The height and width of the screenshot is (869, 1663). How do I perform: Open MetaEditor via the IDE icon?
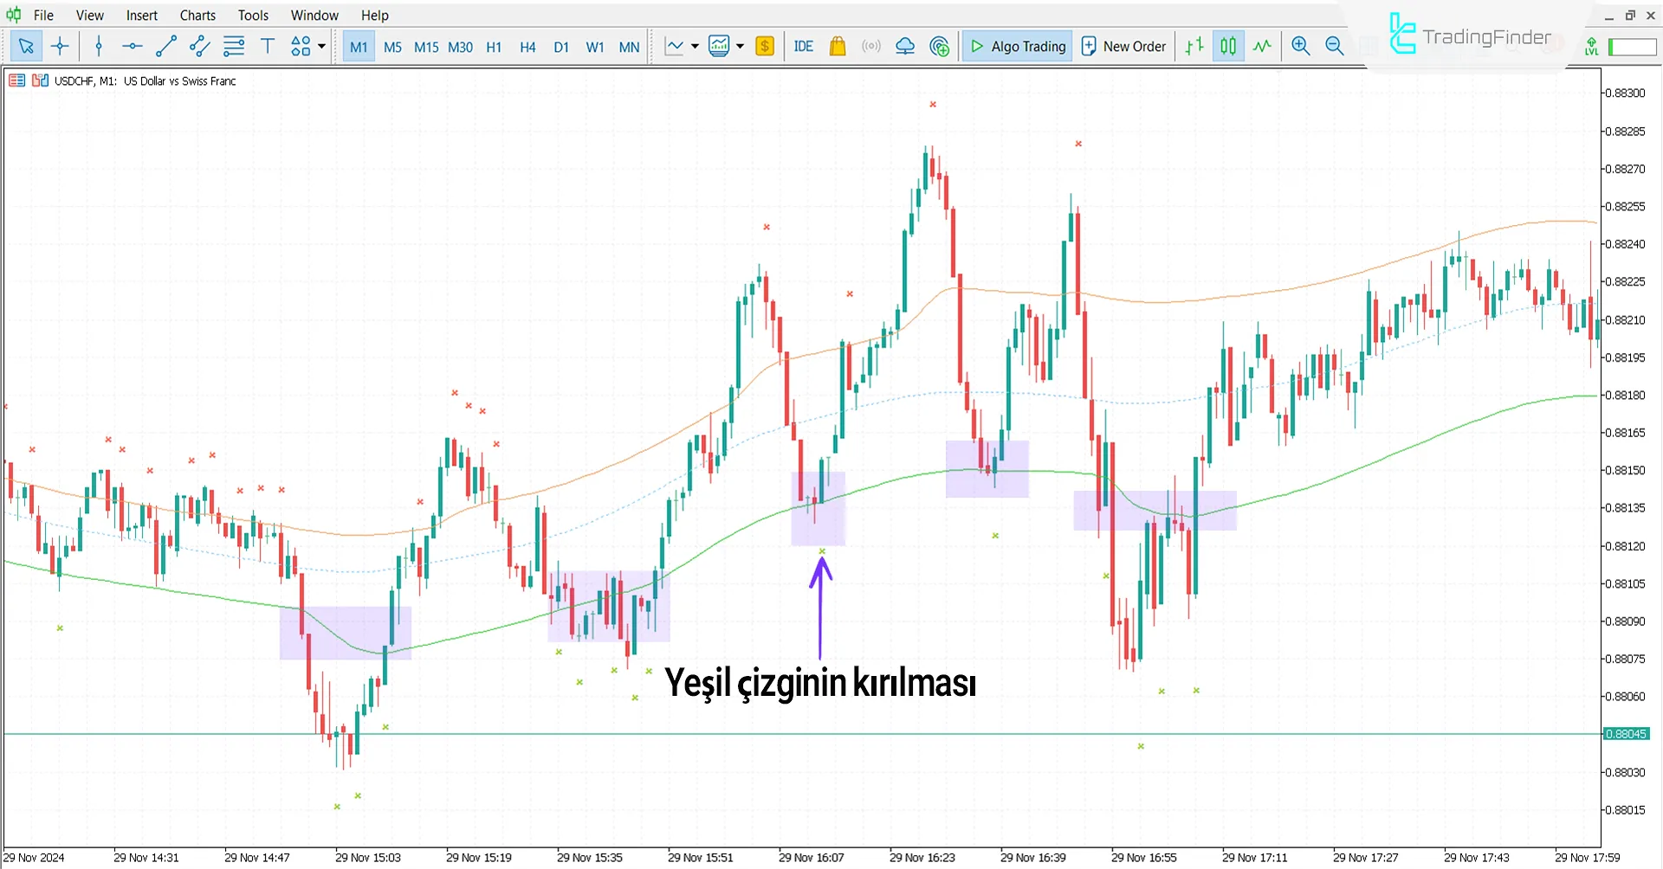[803, 46]
